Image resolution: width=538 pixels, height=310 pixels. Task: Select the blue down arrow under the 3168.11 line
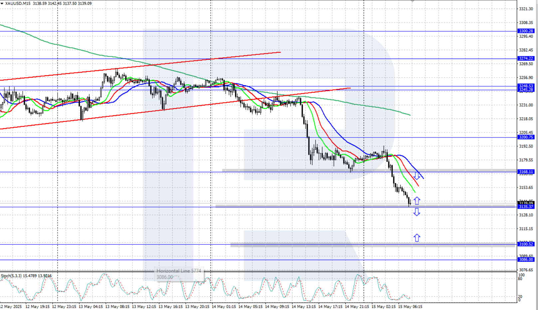[x=417, y=176]
